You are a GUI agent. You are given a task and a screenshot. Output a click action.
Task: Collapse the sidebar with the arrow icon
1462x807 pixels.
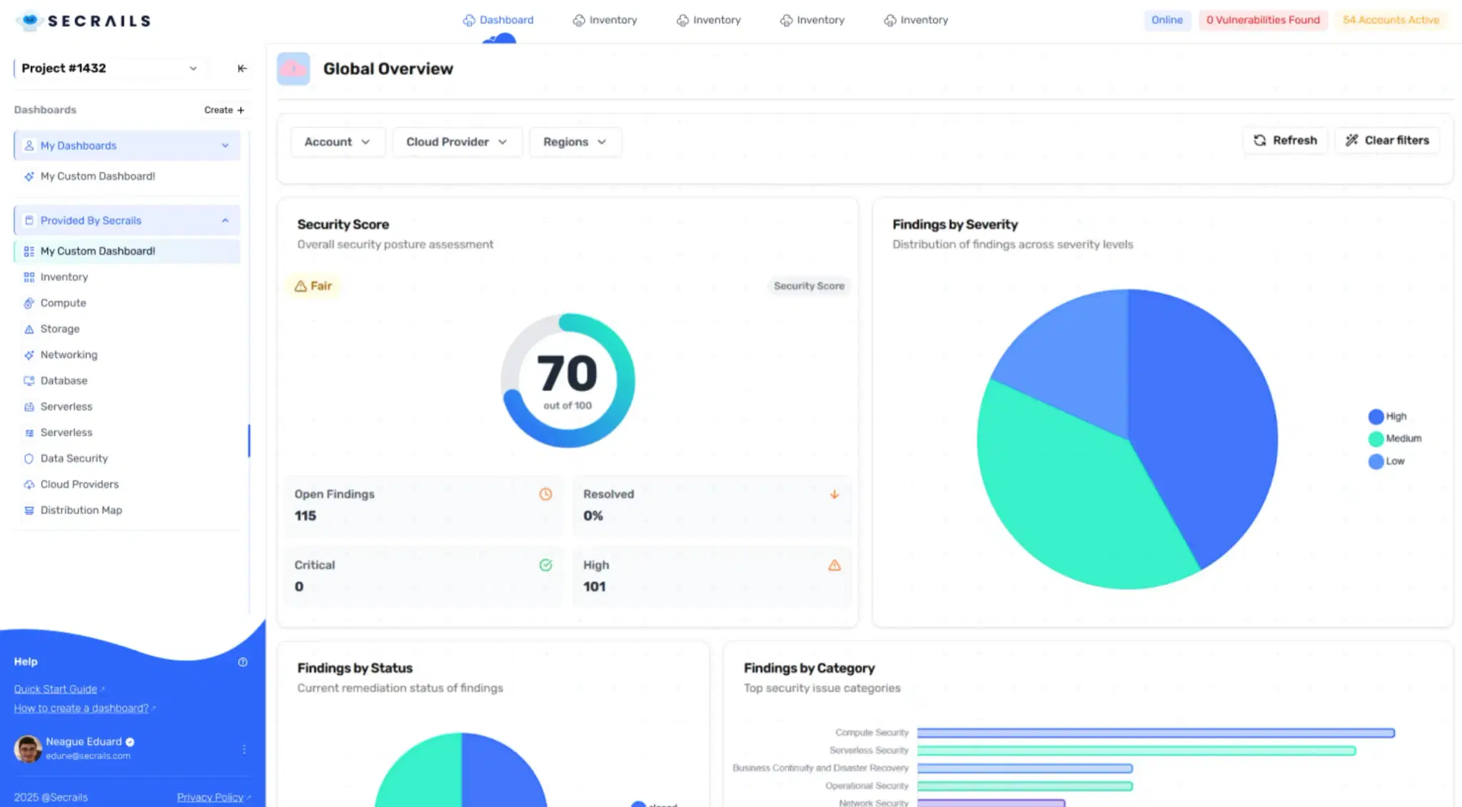(242, 68)
